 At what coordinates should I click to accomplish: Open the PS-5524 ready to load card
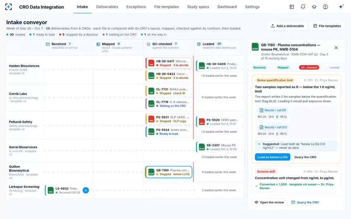click(x=169, y=132)
